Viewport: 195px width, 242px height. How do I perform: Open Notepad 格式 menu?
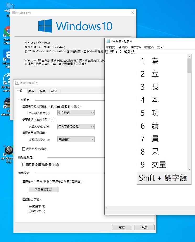click(x=136, y=47)
